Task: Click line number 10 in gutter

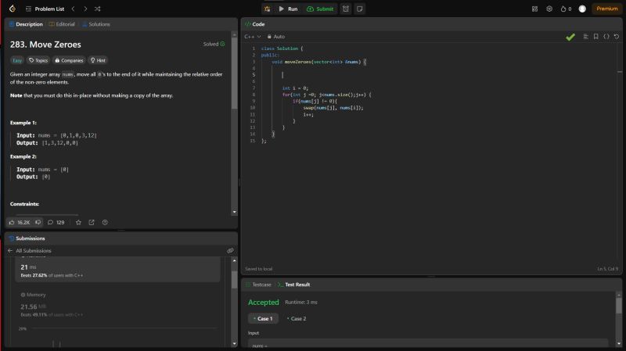Action: click(252, 108)
